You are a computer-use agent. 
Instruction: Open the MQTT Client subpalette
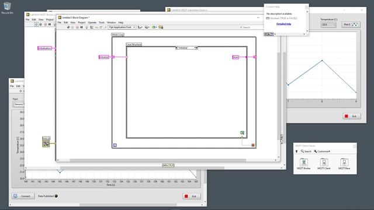point(324,164)
